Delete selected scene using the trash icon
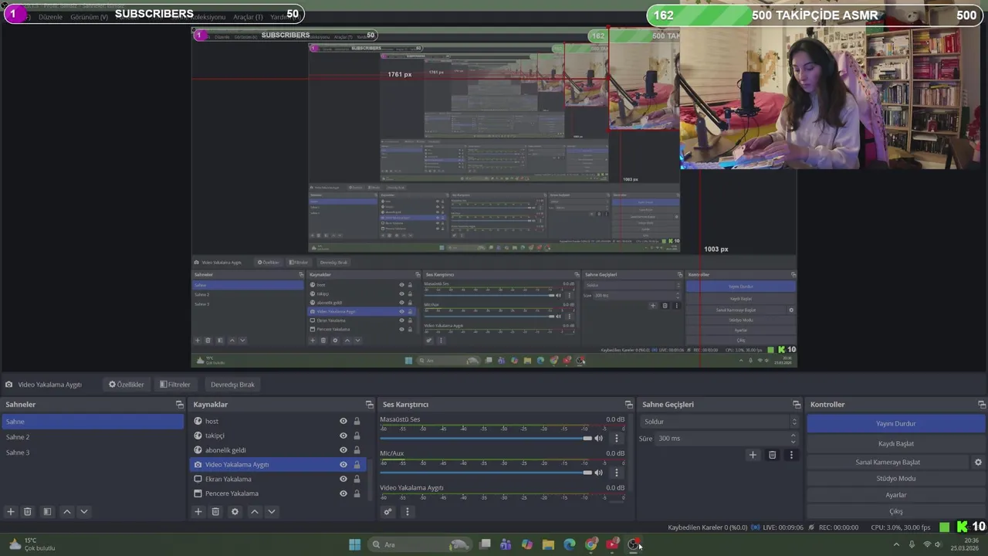 (x=28, y=511)
